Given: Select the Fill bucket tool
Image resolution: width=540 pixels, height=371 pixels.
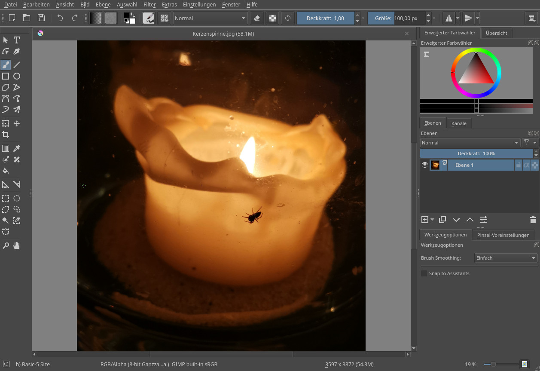Looking at the screenshot, I should click(x=6, y=171).
